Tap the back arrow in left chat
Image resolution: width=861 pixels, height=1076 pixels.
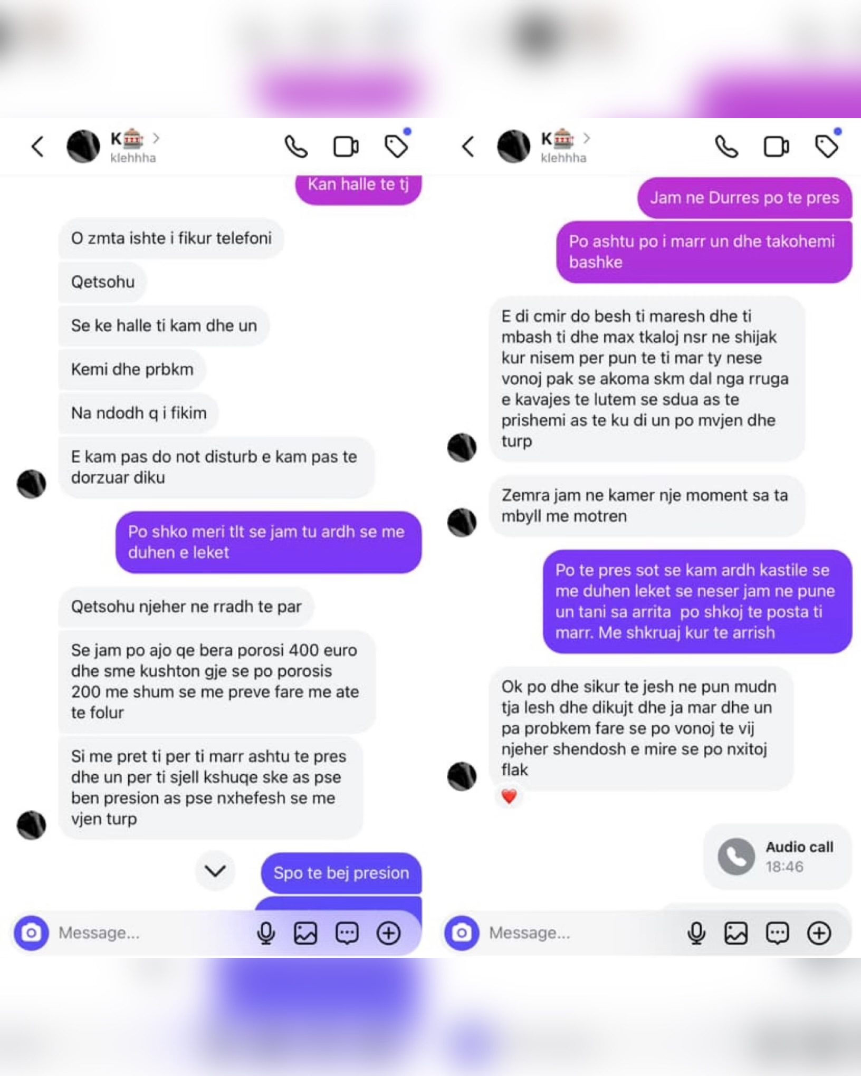pyautogui.click(x=37, y=146)
